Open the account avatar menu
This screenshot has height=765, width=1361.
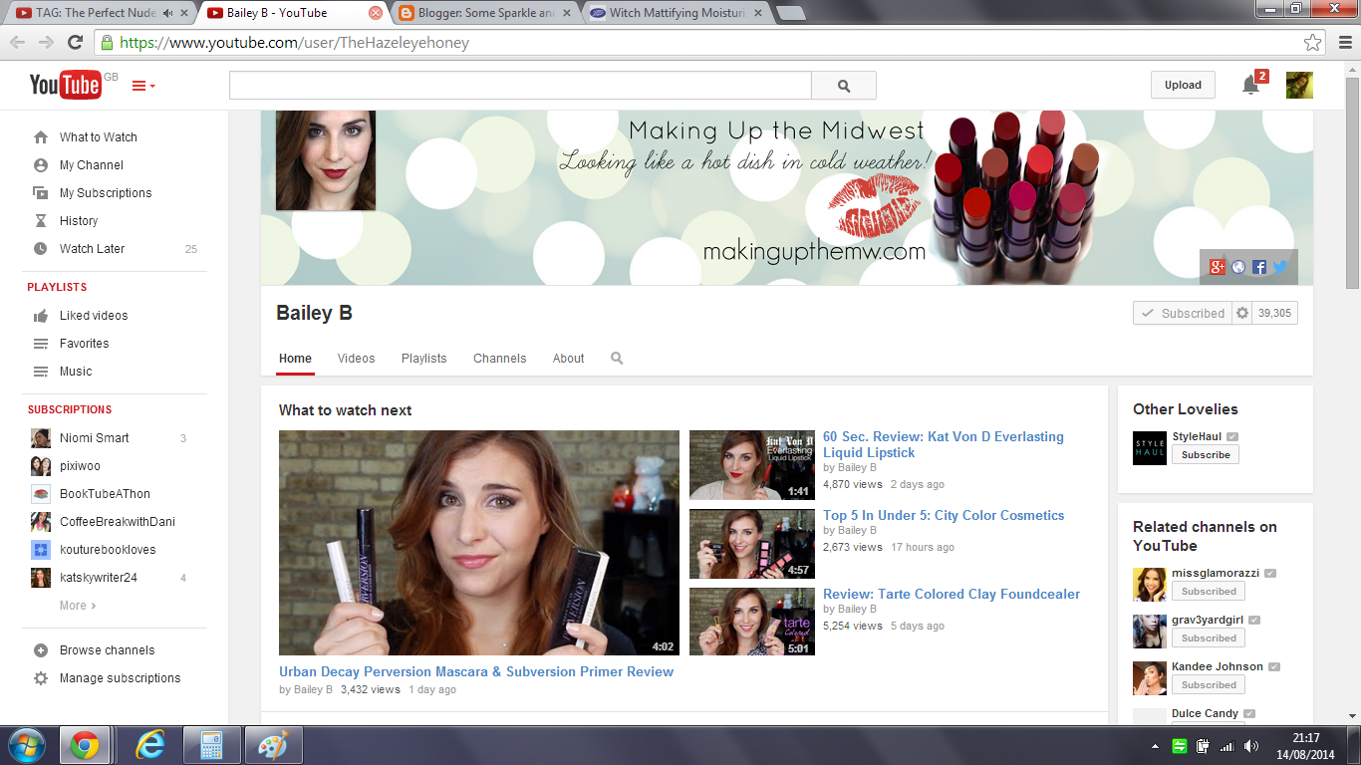pos(1299,85)
